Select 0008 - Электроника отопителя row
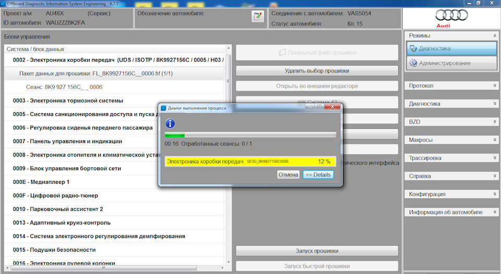Image resolution: width=501 pixels, height=274 pixels. (x=81, y=155)
